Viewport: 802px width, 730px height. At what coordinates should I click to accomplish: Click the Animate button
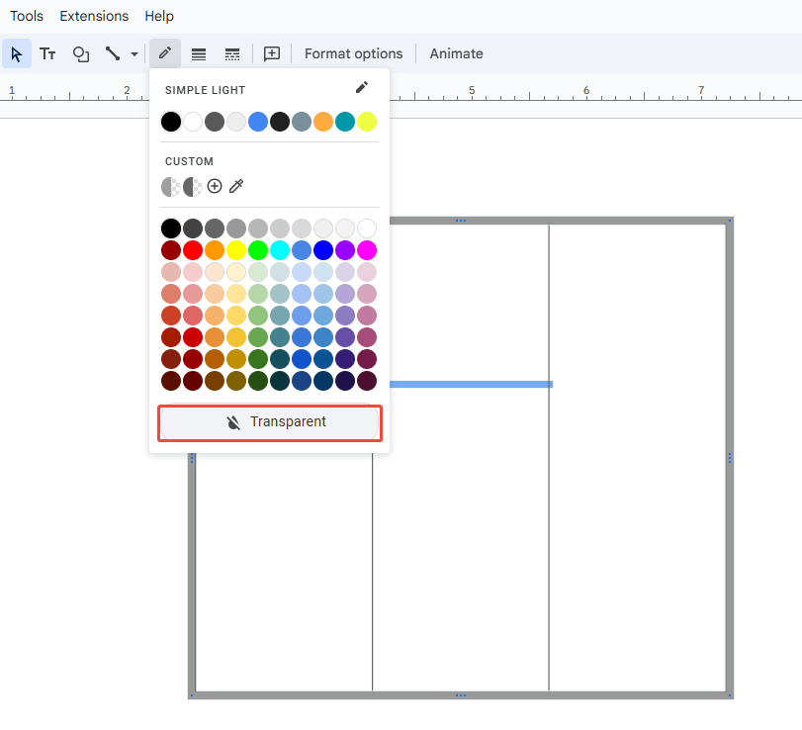[456, 53]
